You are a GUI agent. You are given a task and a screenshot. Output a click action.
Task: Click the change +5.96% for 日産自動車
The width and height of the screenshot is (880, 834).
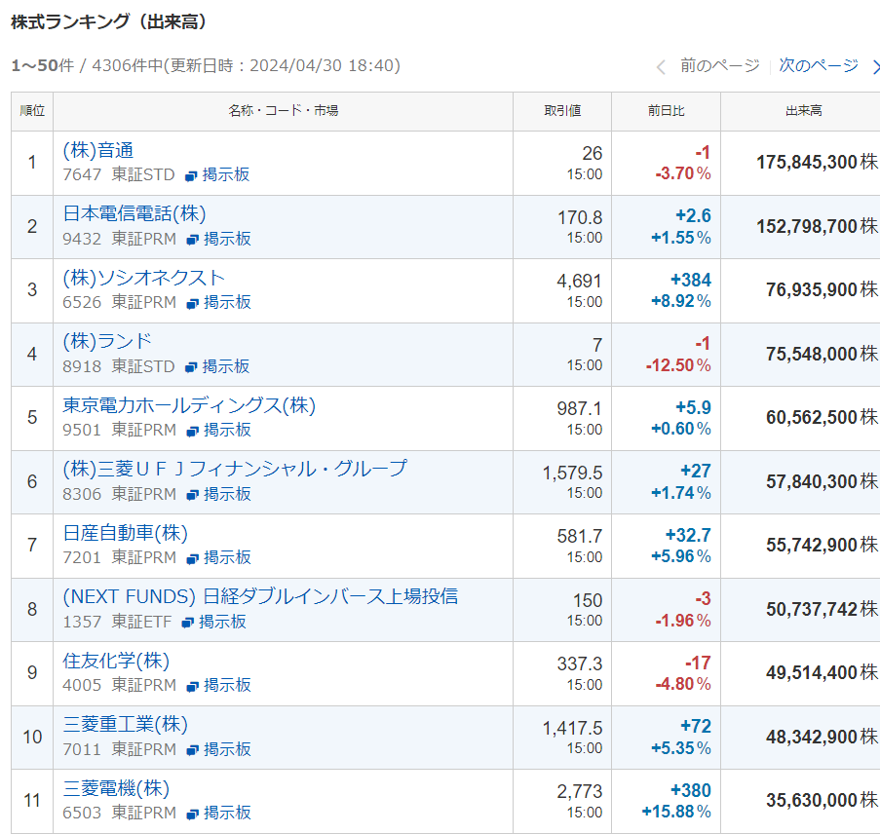[x=681, y=556]
